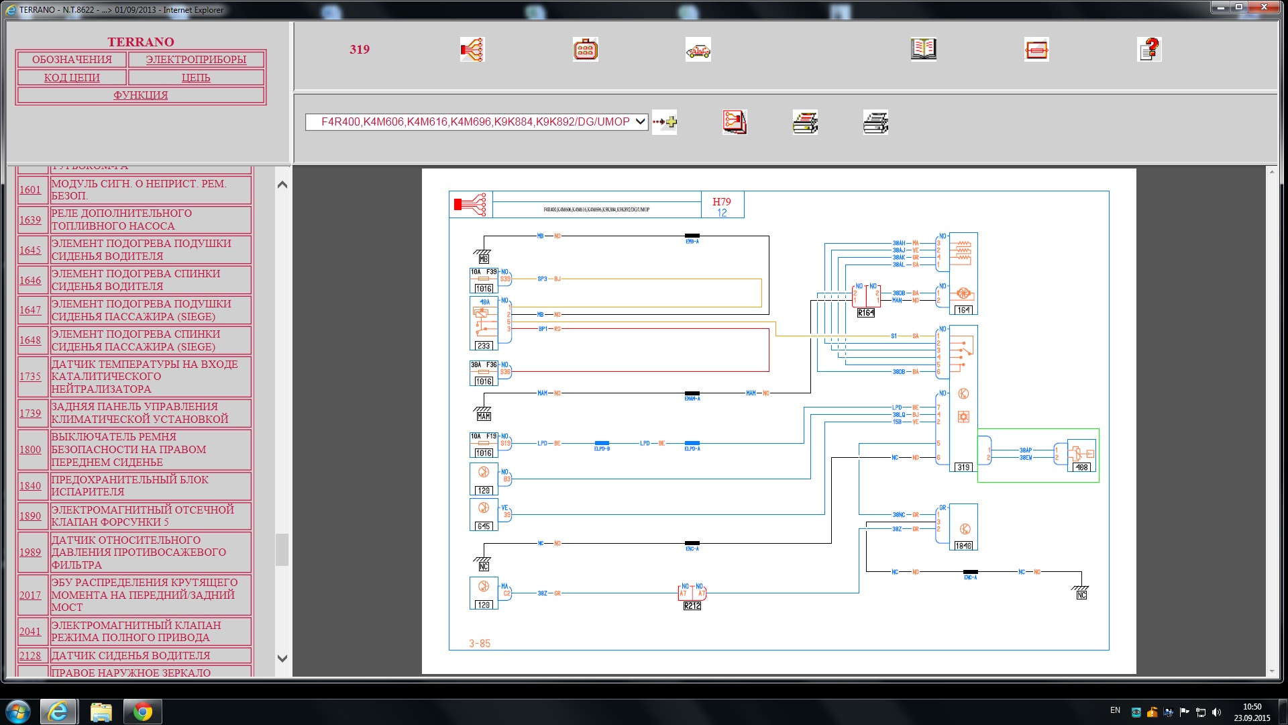Screen dimensions: 1288x725
Task: Open component link 1647
Action: point(30,310)
